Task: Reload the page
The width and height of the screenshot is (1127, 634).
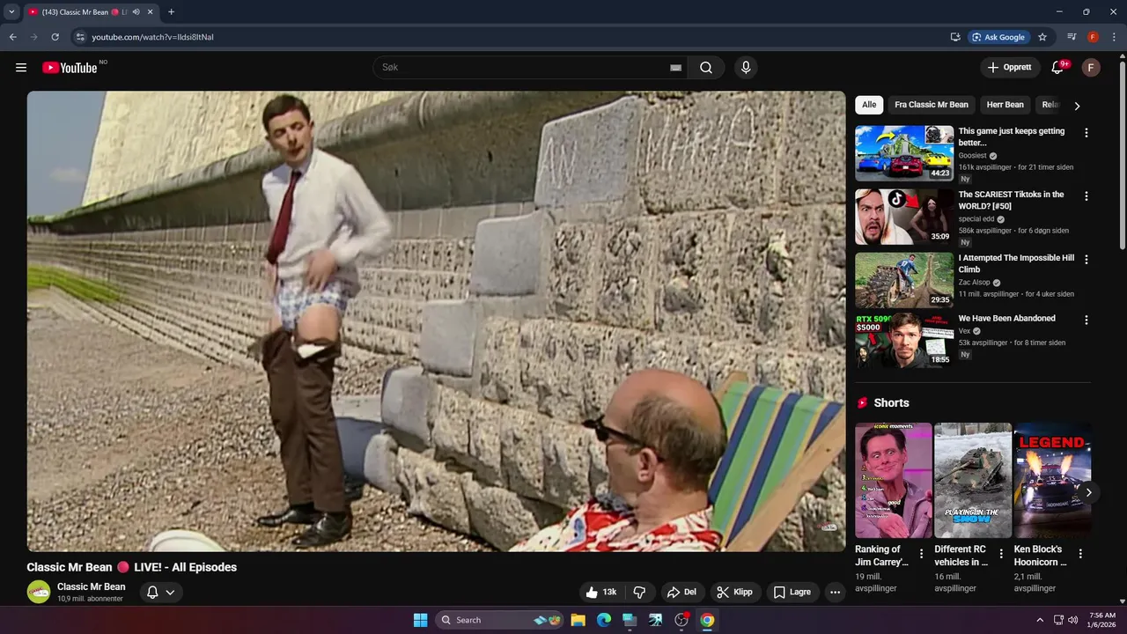Action: click(55, 37)
